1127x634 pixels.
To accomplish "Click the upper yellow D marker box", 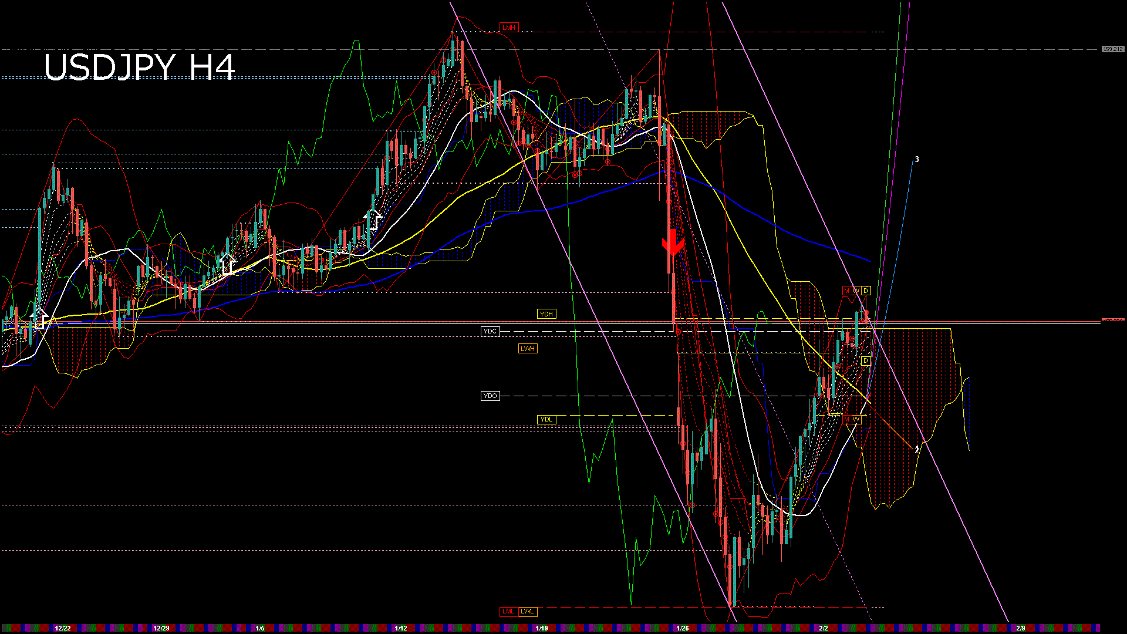I will click(x=866, y=291).
